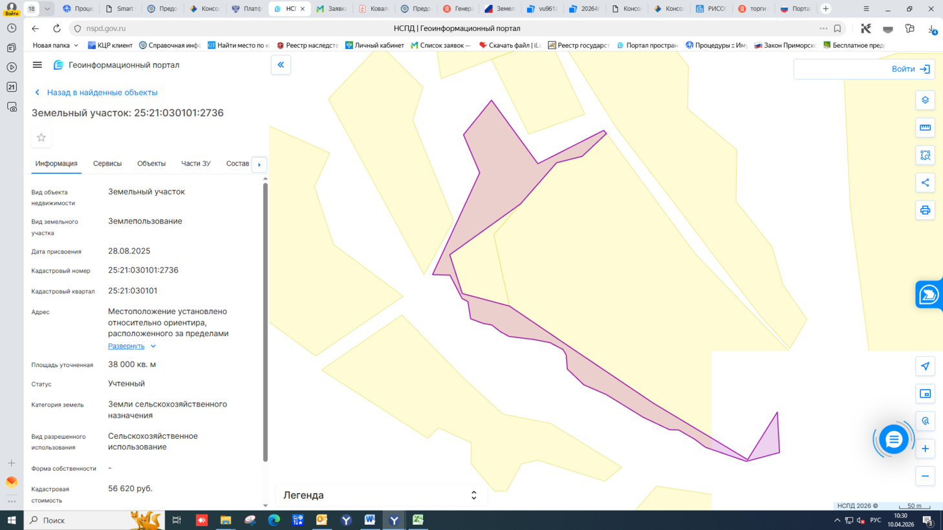Zoom in on the map

tap(925, 449)
